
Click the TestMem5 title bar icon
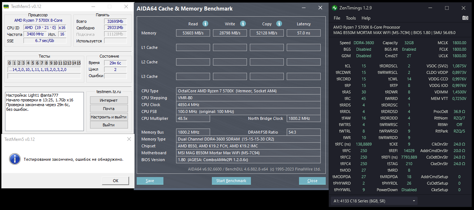[7, 7]
